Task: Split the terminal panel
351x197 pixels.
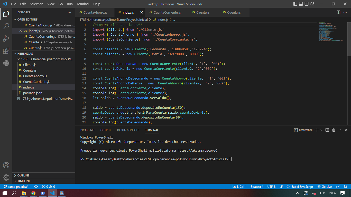Action: click(327, 130)
